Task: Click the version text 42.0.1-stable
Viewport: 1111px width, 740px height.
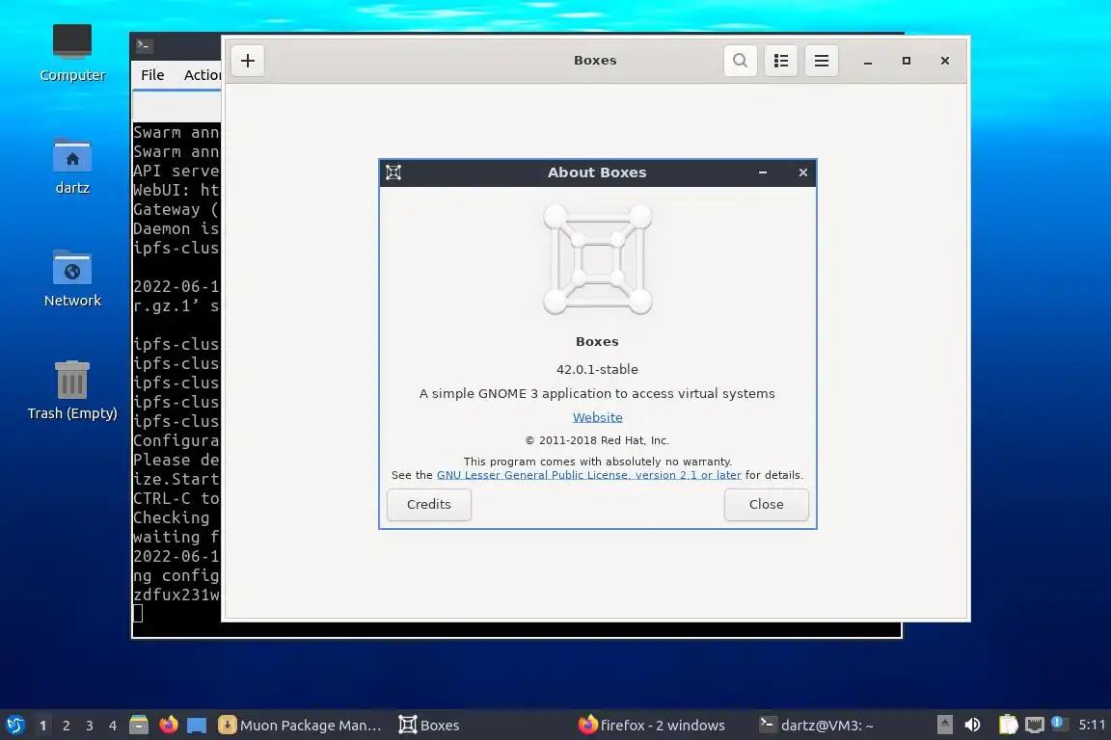Action: pyautogui.click(x=597, y=370)
